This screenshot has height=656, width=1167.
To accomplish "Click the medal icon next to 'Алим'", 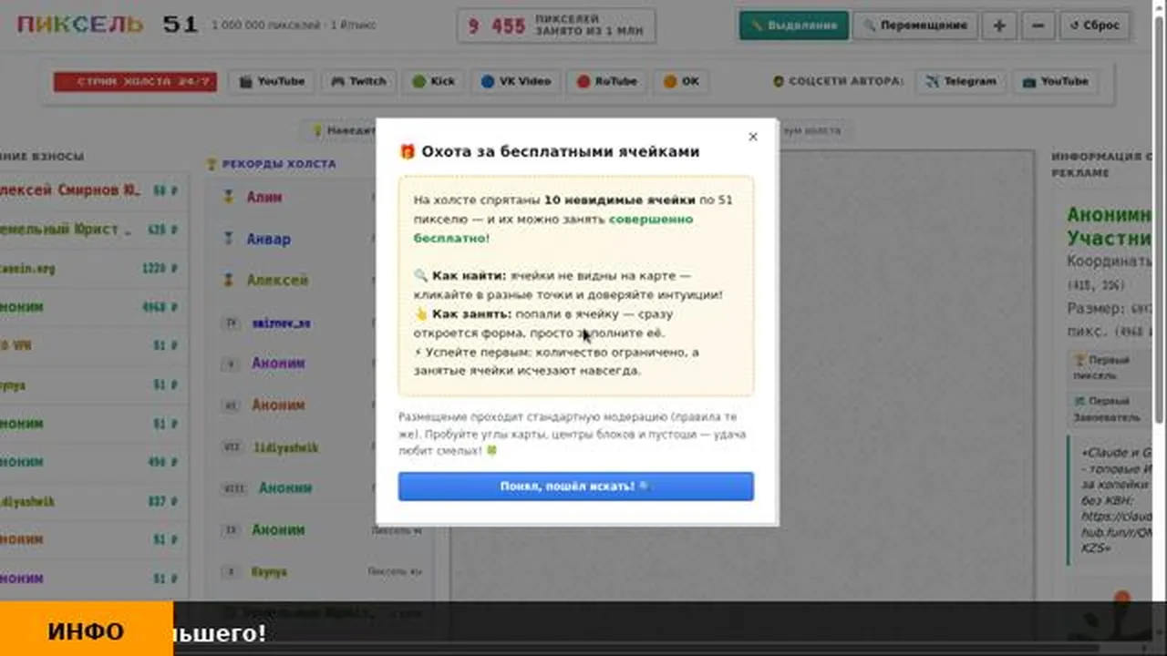I will click(229, 197).
